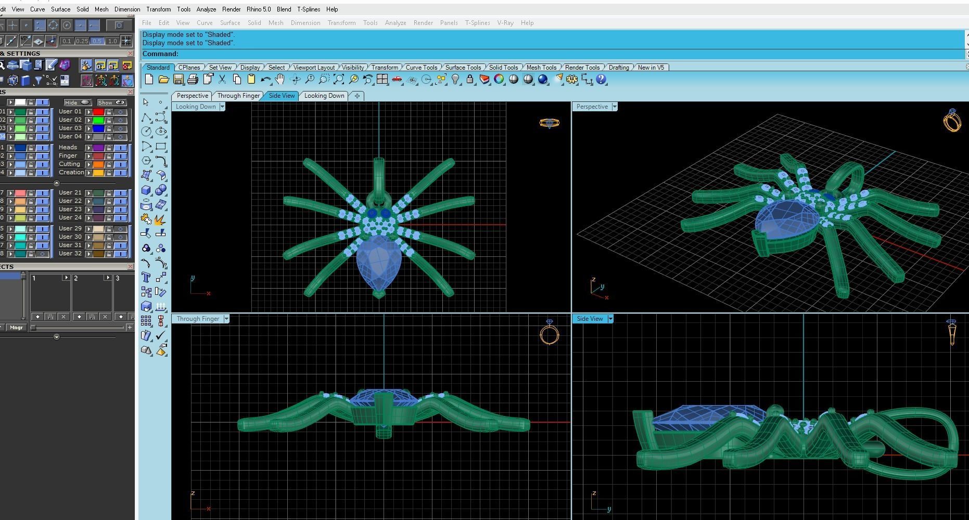Add a new viewport tab with plus
Viewport: 969px width, 520px height.
click(x=356, y=96)
